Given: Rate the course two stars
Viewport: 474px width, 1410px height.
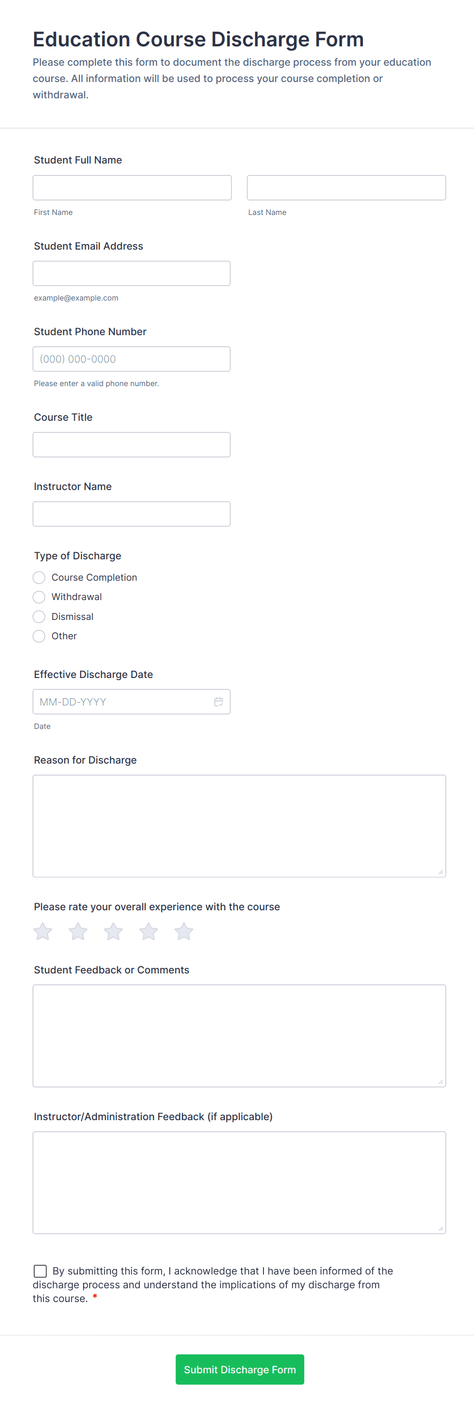Looking at the screenshot, I should [x=78, y=931].
